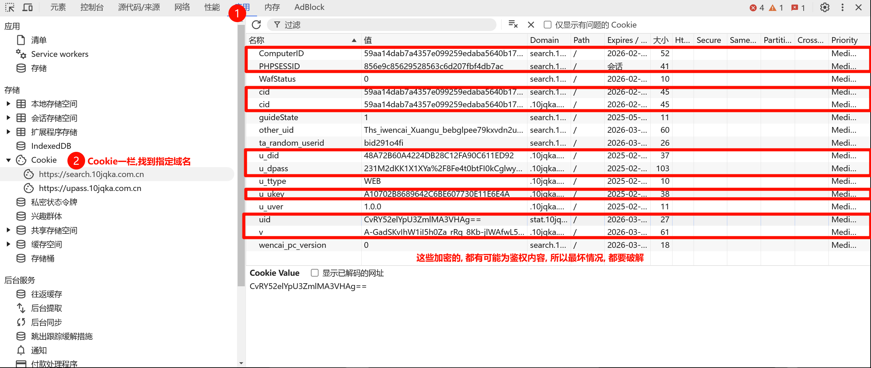Expand the 共享存储空间 tree node
The width and height of the screenshot is (871, 368).
[9, 230]
